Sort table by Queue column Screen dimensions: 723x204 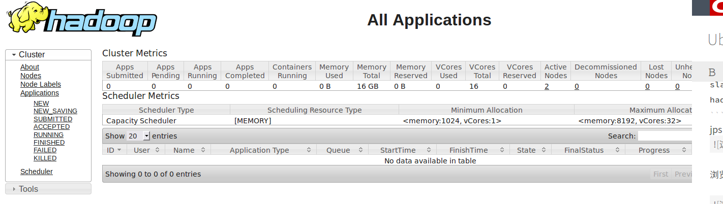click(342, 150)
